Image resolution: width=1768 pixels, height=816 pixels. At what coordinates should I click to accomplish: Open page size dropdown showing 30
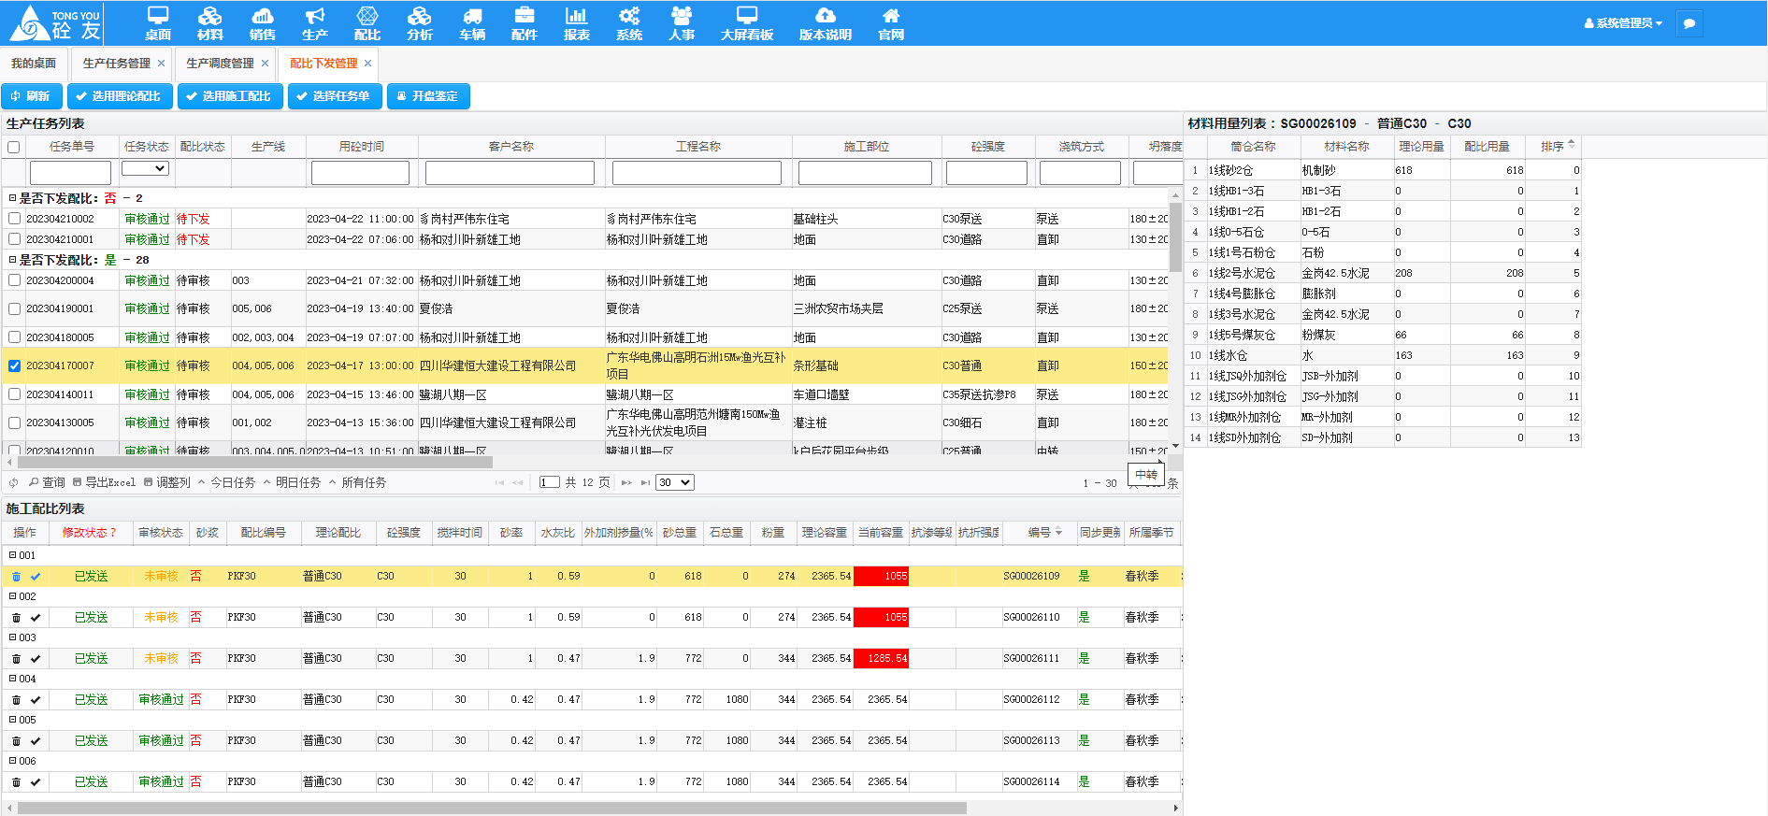pyautogui.click(x=674, y=483)
